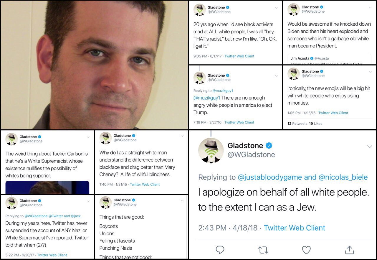The width and height of the screenshot is (377, 260).
Task: Click the avatar on the Tucker Carlson tweet
Action: [x=11, y=139]
